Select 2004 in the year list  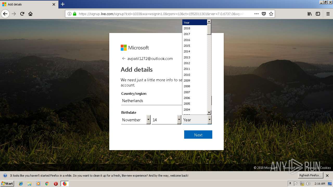(195, 110)
